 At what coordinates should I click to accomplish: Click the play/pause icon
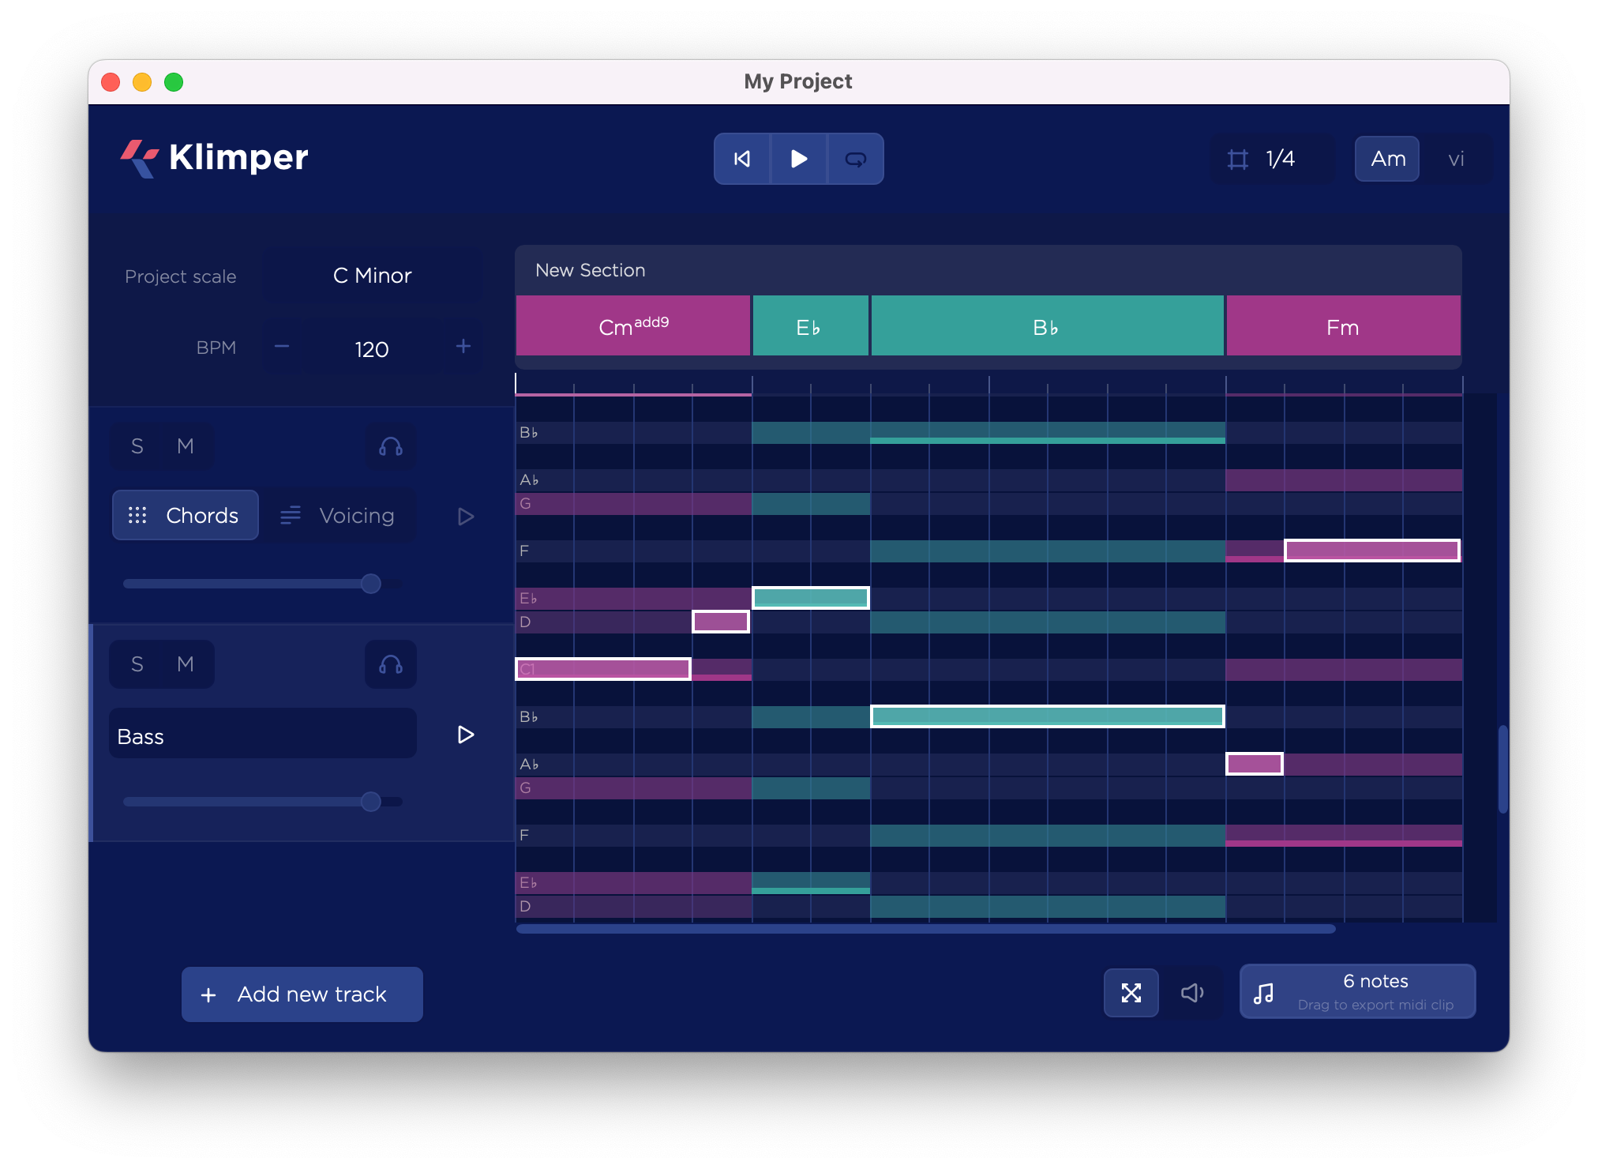click(x=797, y=158)
